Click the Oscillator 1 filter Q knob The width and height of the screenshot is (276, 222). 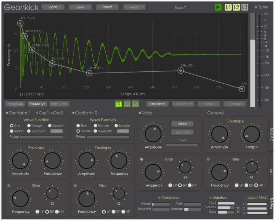52,194
